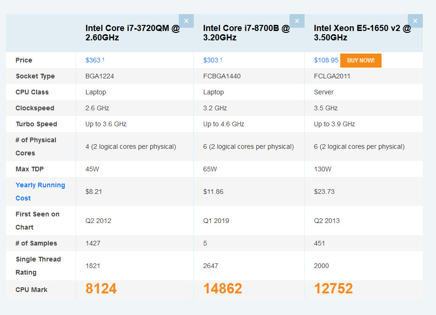This screenshot has width=436, height=315.
Task: Select the 12752 CPU Mark score
Action: tap(333, 289)
